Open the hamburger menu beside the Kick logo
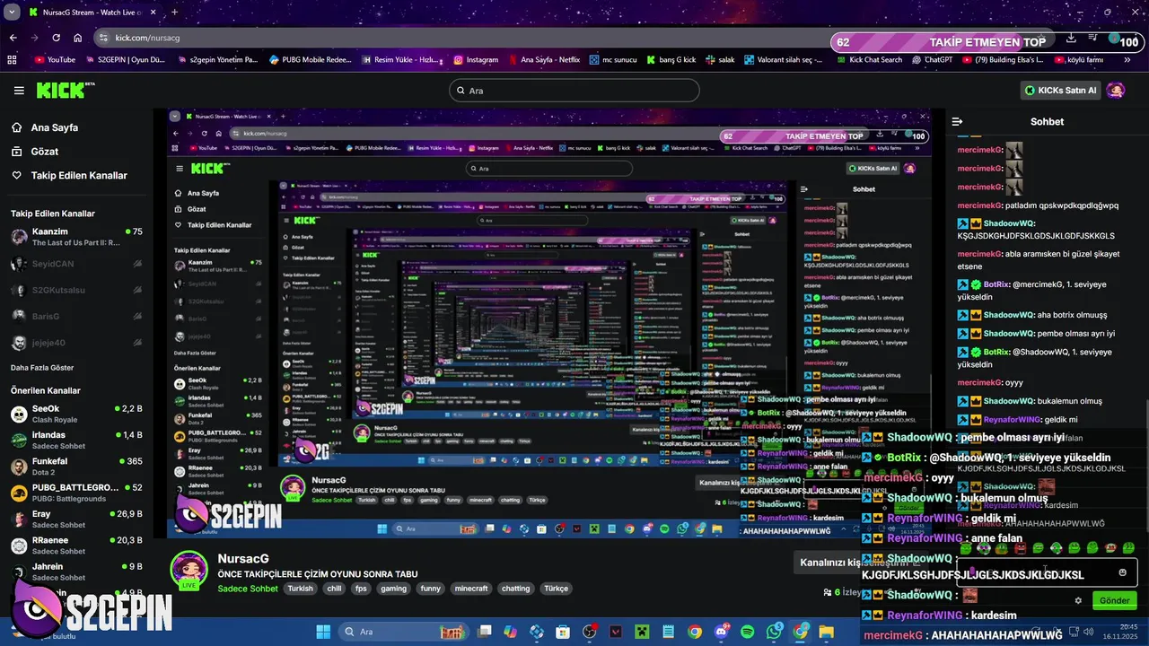Screen dimensions: 1149x646 (x=19, y=91)
